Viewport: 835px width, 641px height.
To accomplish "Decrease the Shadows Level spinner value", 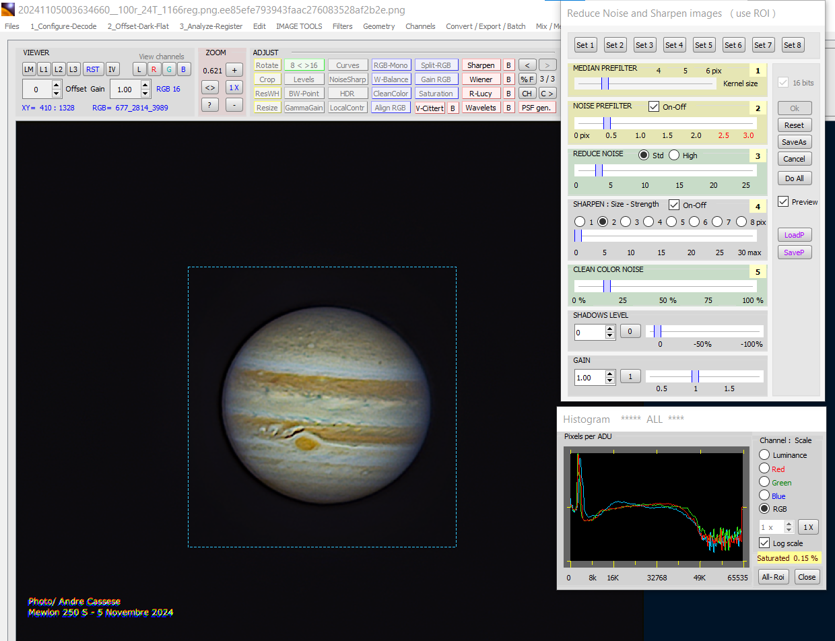I will (610, 335).
